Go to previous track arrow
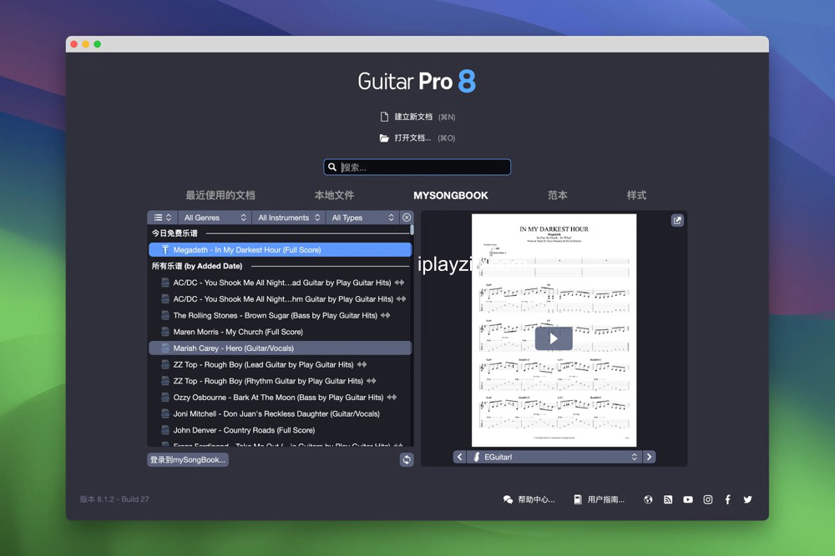 (x=459, y=457)
